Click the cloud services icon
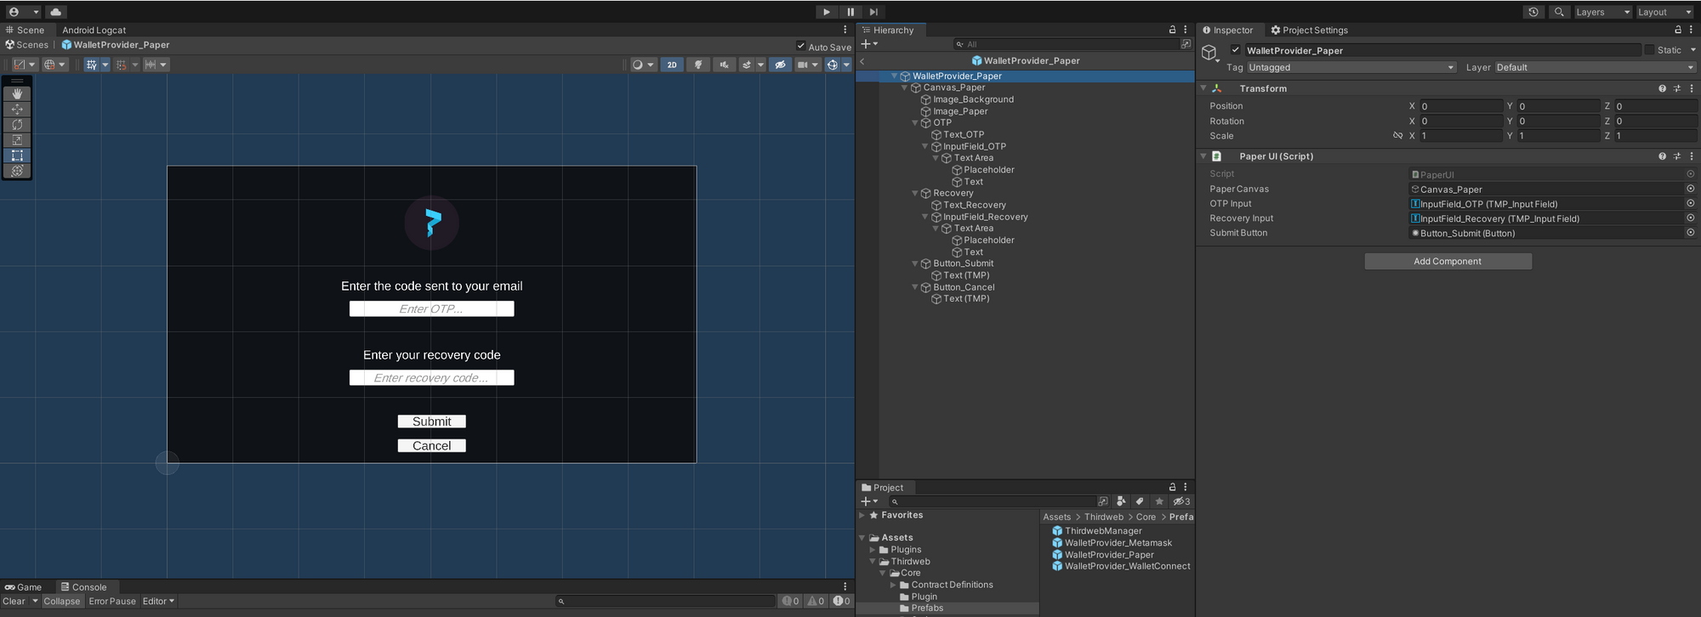Viewport: 1701px width, 617px height. point(55,12)
